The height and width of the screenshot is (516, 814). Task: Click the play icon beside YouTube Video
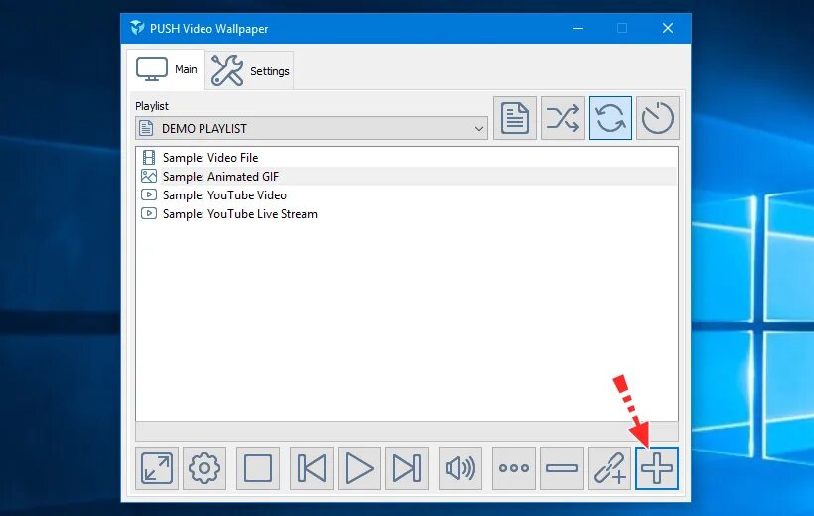pyautogui.click(x=149, y=195)
